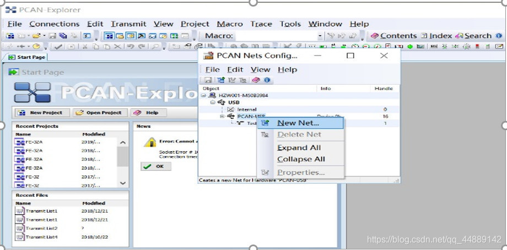This screenshot has height=250, width=507.
Task: Open the View menu in the Nets Configuration window
Action: (260, 69)
